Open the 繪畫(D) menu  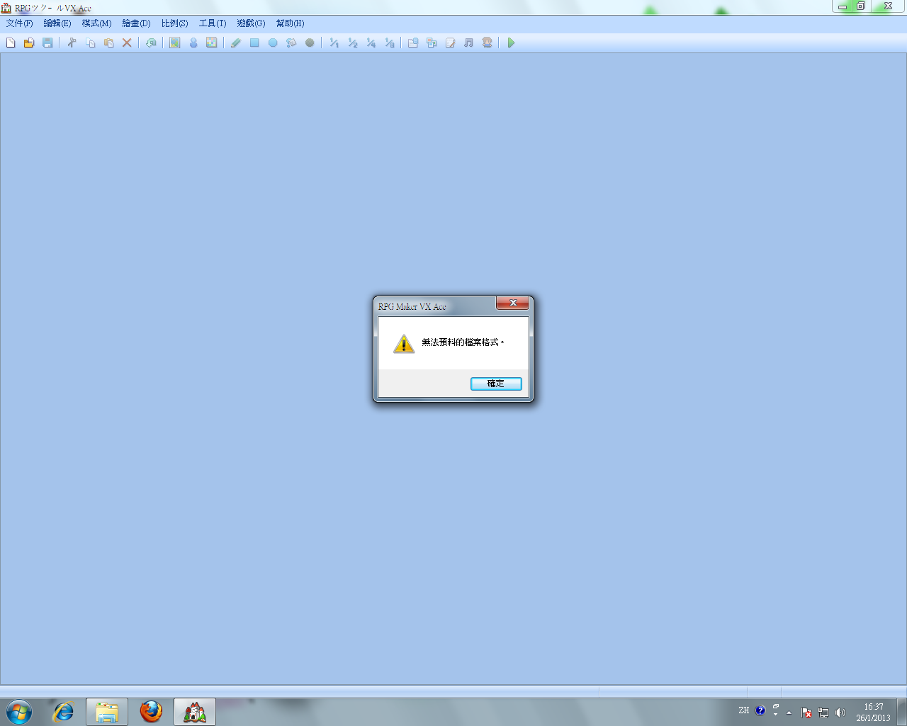pos(136,23)
